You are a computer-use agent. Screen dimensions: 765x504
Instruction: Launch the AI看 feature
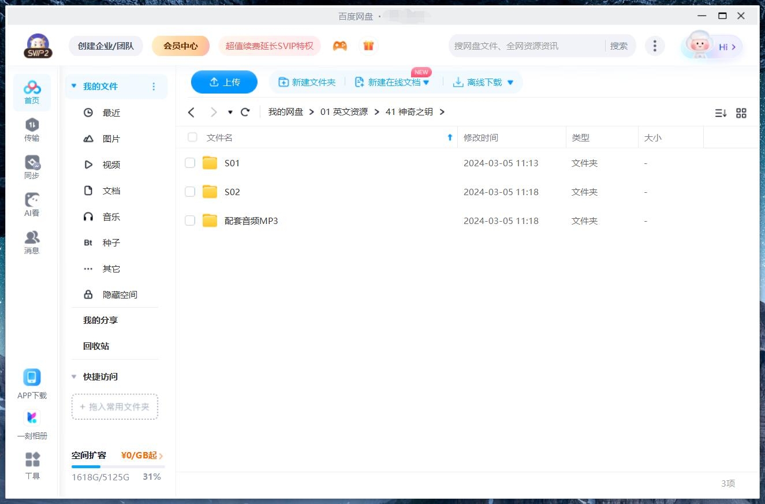pyautogui.click(x=32, y=201)
